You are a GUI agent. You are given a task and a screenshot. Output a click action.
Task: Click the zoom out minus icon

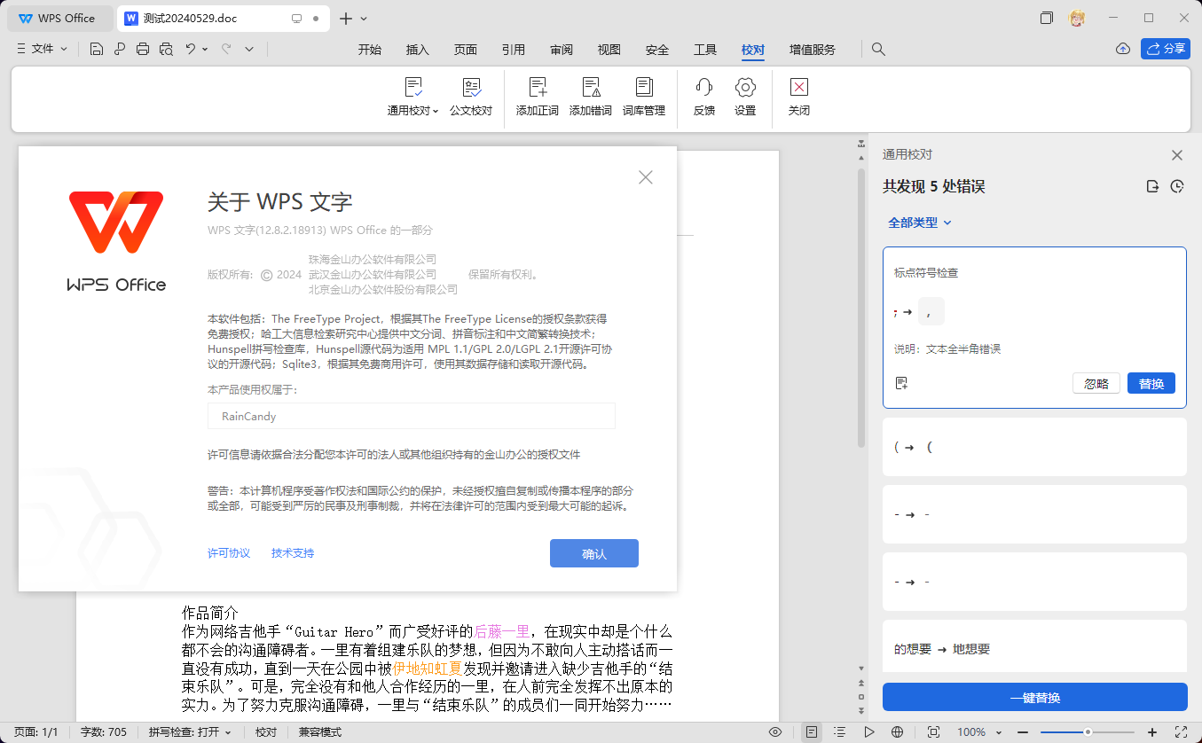[x=1023, y=732]
